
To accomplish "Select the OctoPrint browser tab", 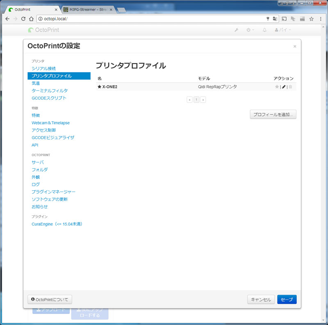I will click(32, 9).
